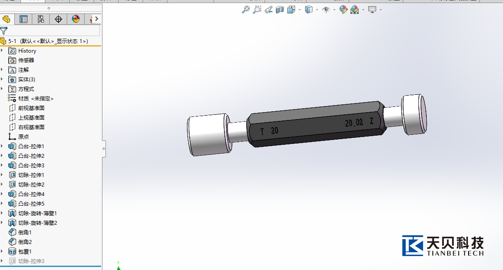Screen dimensions: 503x270
Task: Click the Zoom to Fit icon
Action: [246, 10]
